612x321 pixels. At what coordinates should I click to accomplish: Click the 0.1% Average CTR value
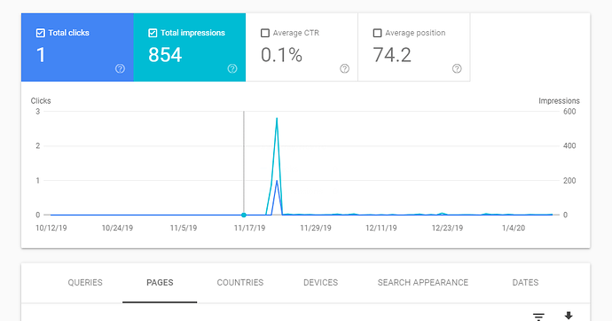coord(281,55)
